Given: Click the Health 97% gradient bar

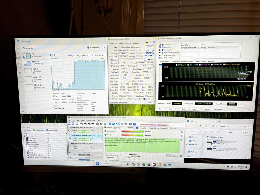Looking at the screenshot, I should [133, 135].
